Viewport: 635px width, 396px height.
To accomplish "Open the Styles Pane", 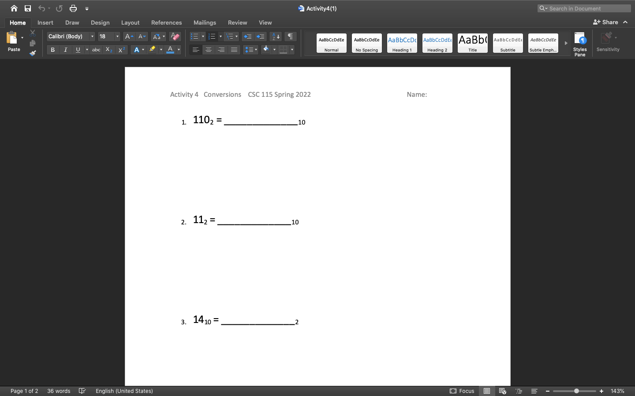I will pos(580,44).
